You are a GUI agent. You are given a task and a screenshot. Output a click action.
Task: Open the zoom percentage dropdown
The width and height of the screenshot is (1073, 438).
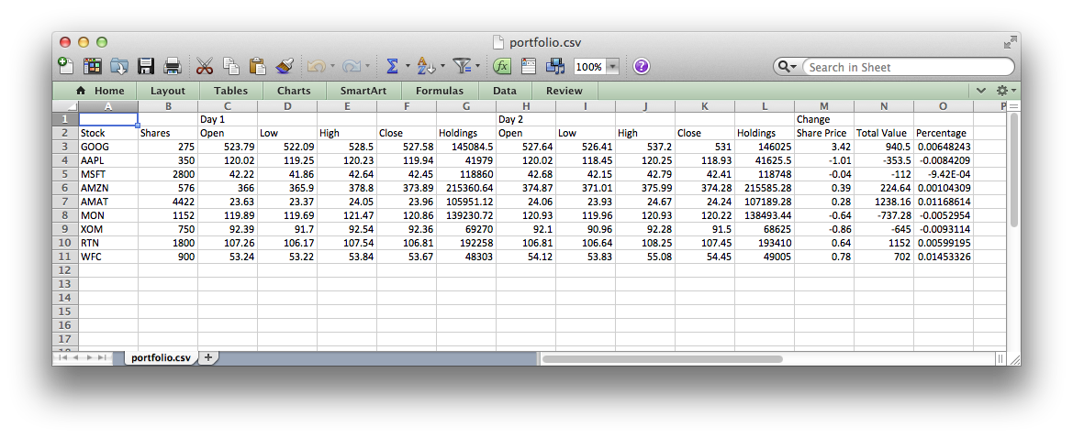tap(612, 67)
